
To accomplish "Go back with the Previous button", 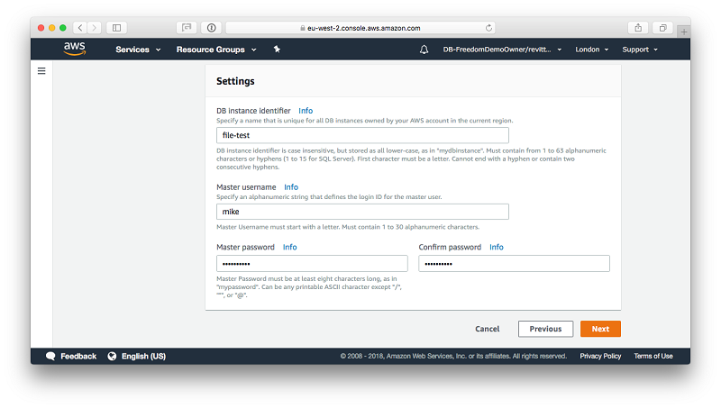I will tap(545, 329).
